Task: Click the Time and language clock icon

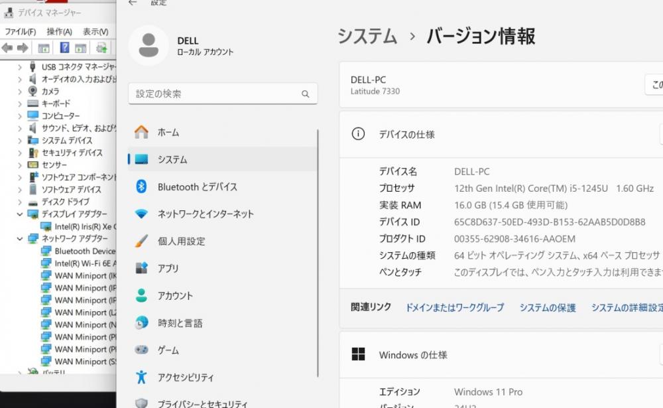Action: [x=142, y=323]
